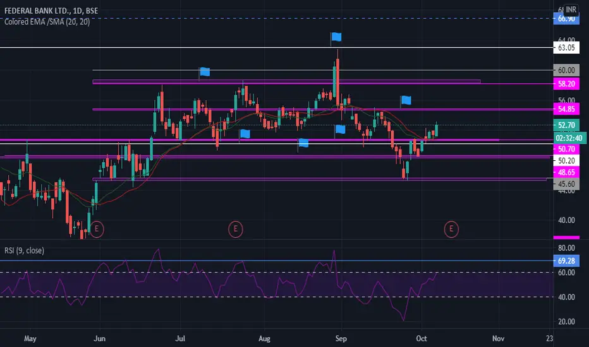Click the Aug label on the time axis
Viewport: 589px width, 347px height.
pyautogui.click(x=264, y=339)
